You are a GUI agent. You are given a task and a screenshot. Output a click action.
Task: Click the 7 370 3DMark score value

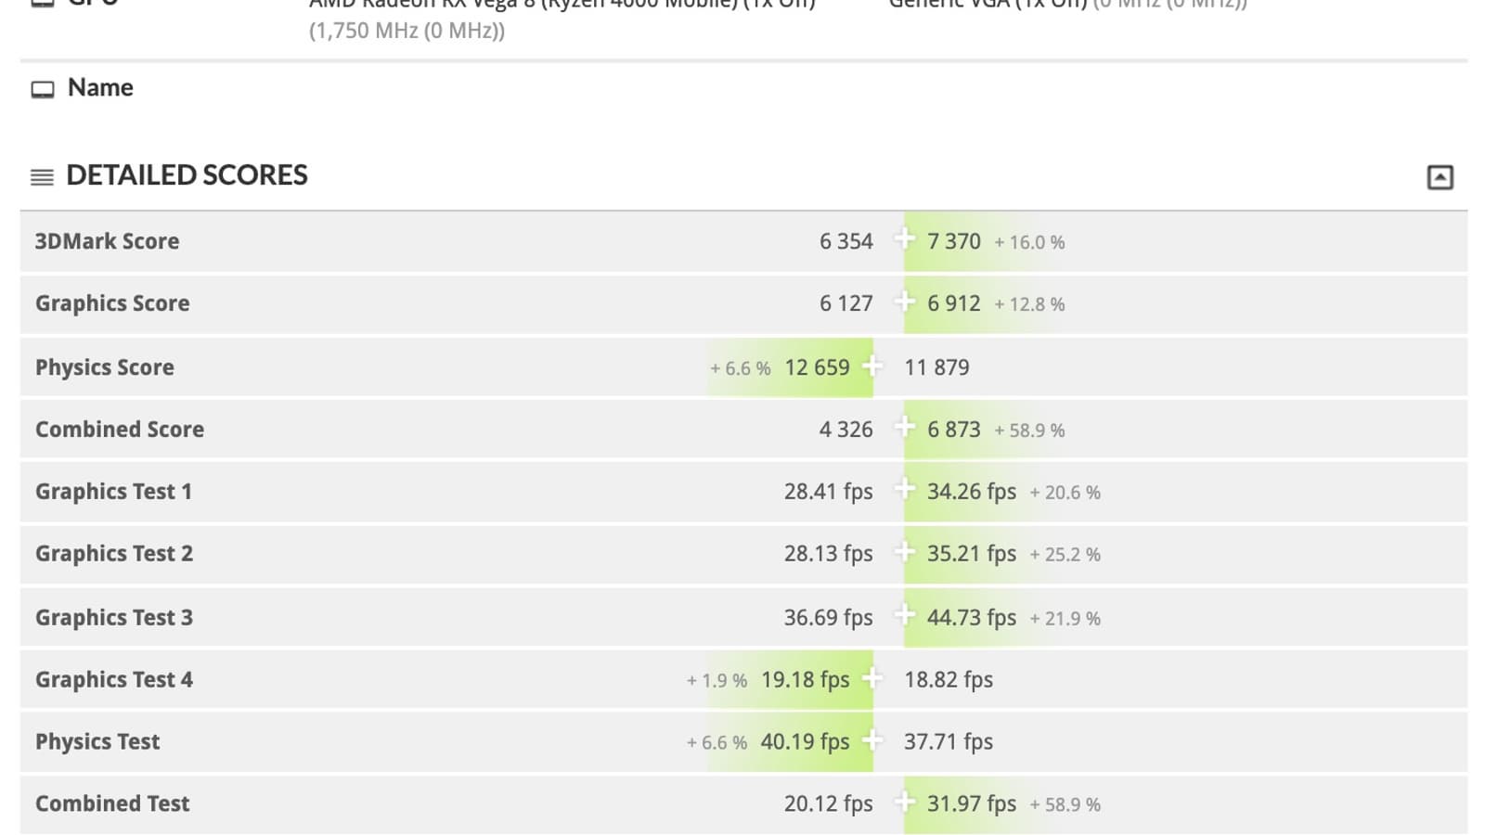953,241
